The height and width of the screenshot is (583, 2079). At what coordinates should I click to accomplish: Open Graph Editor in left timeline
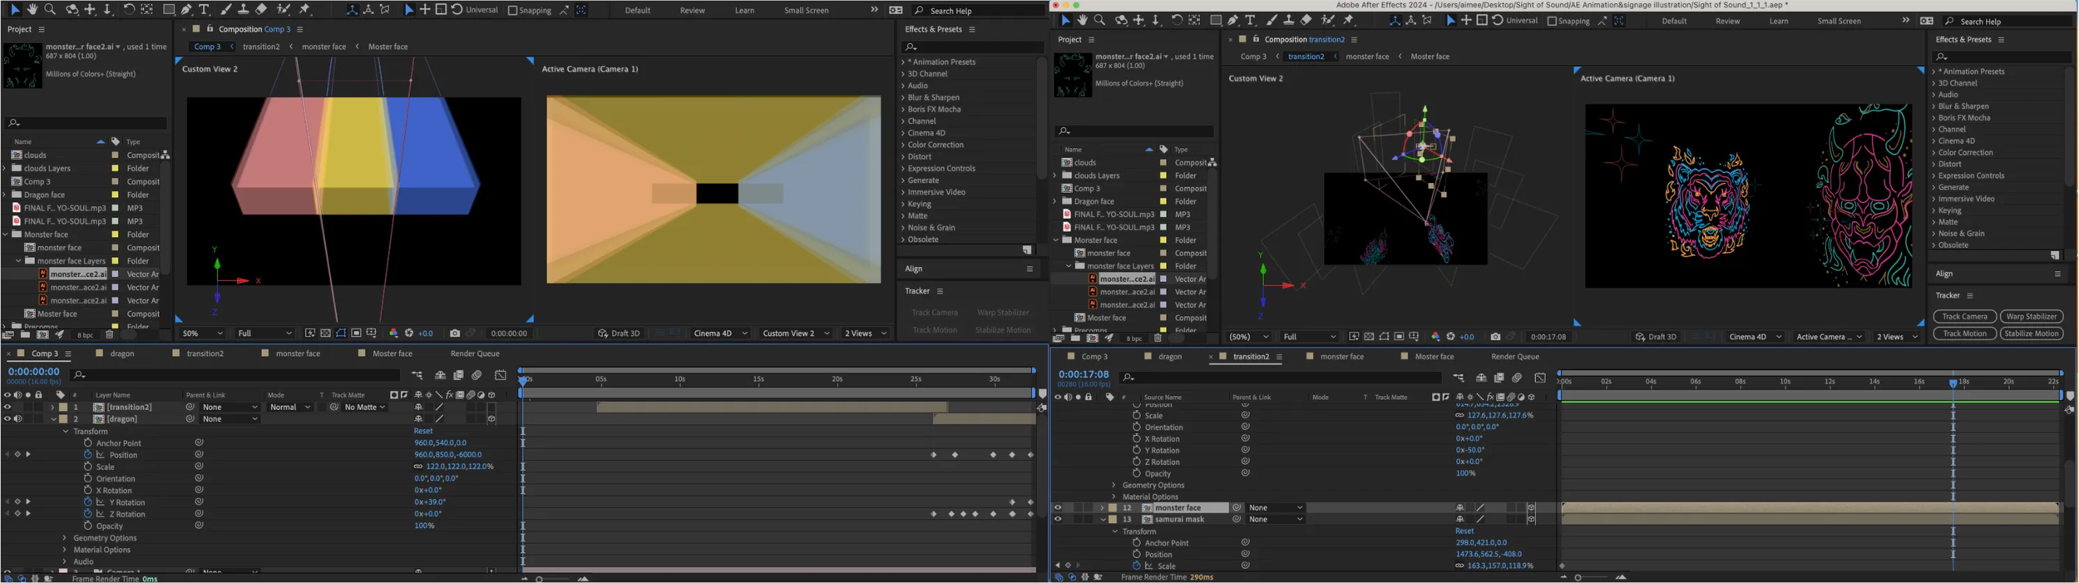click(501, 375)
